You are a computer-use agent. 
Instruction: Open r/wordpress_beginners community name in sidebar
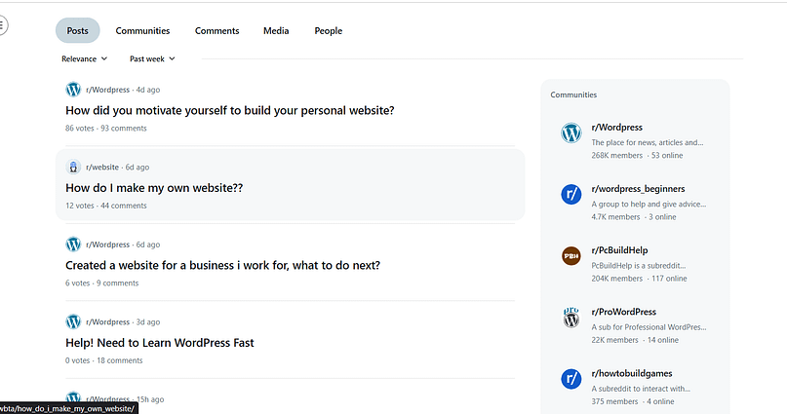638,189
